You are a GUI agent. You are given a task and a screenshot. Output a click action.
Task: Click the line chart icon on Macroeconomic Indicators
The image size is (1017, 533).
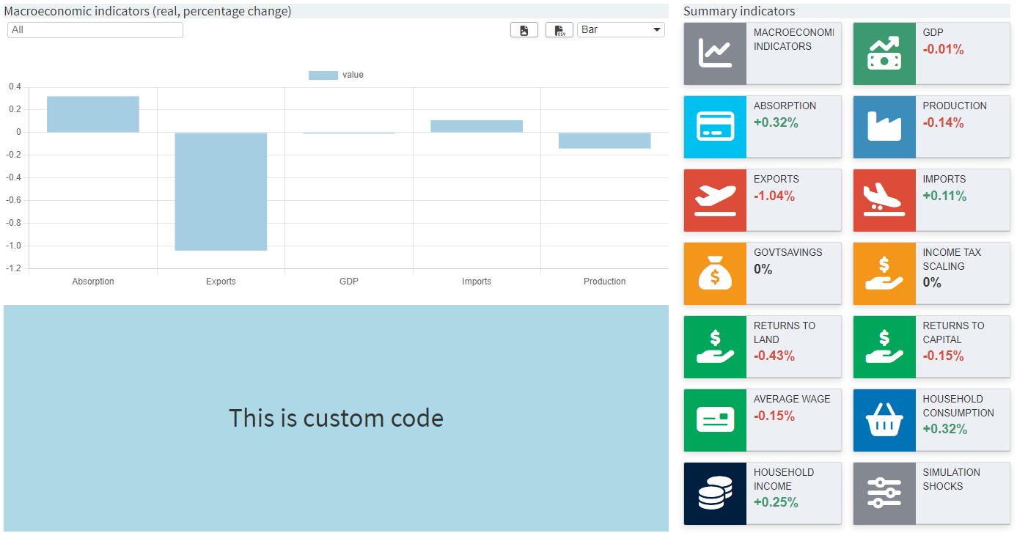(715, 54)
